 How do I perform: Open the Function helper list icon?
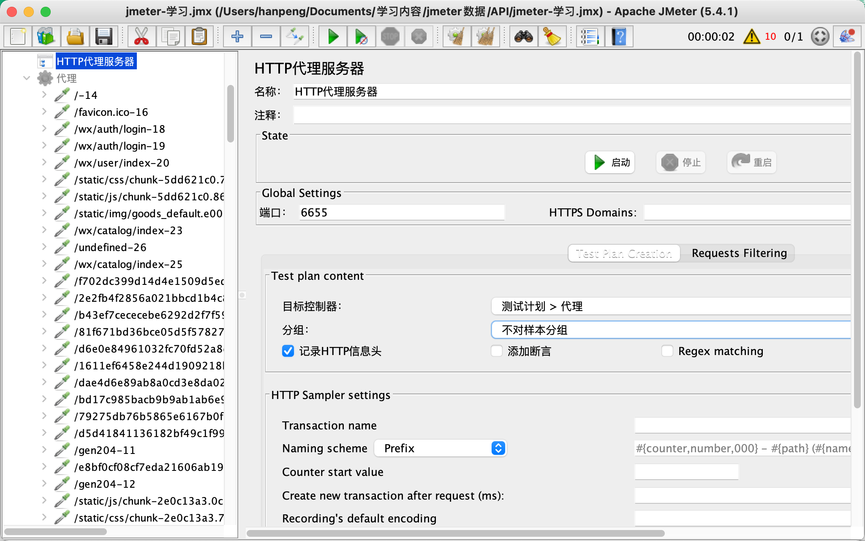[x=590, y=37]
